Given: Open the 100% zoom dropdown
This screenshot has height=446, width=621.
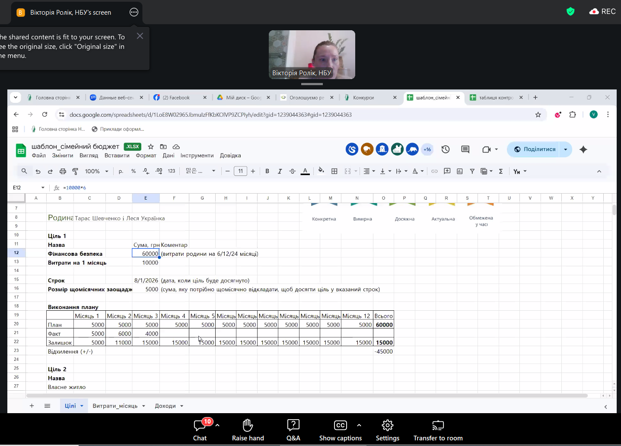Looking at the screenshot, I should (96, 172).
